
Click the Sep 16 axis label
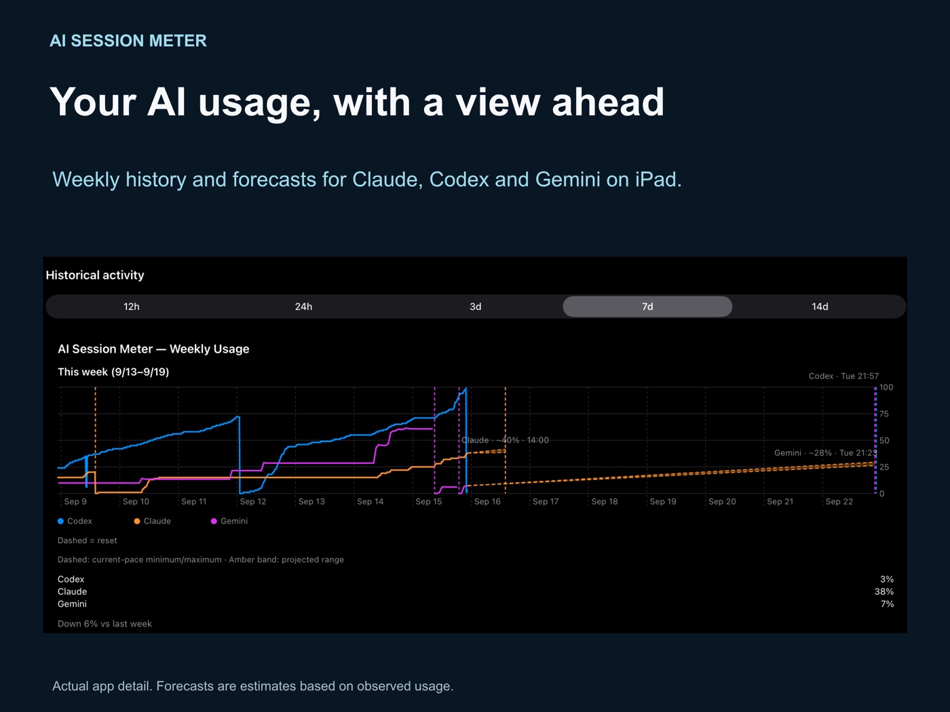tap(487, 502)
